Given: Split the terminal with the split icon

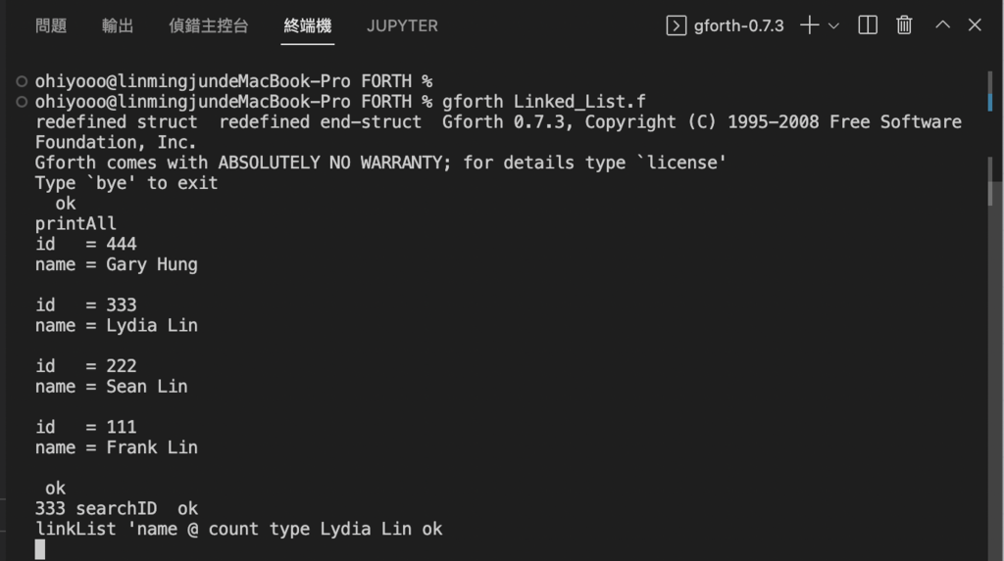Looking at the screenshot, I should coord(868,24).
